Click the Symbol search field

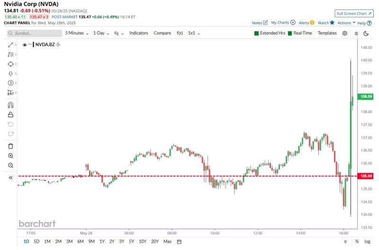[x=35, y=34]
